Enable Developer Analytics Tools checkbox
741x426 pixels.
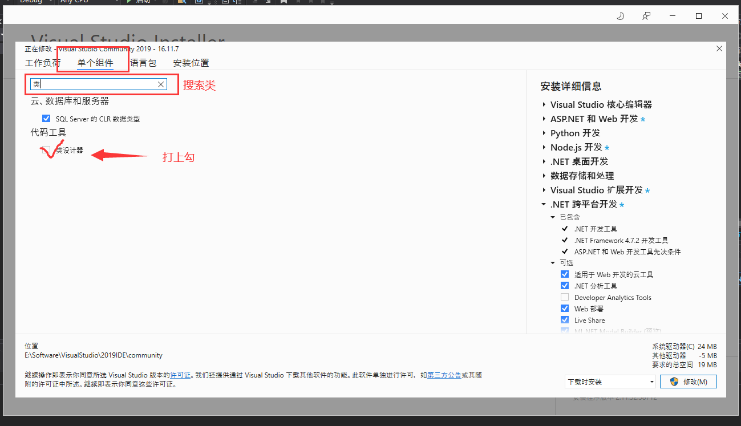coord(565,297)
